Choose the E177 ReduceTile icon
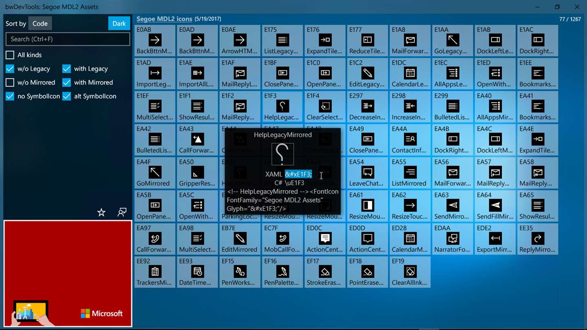The width and height of the screenshot is (587, 330). click(367, 41)
